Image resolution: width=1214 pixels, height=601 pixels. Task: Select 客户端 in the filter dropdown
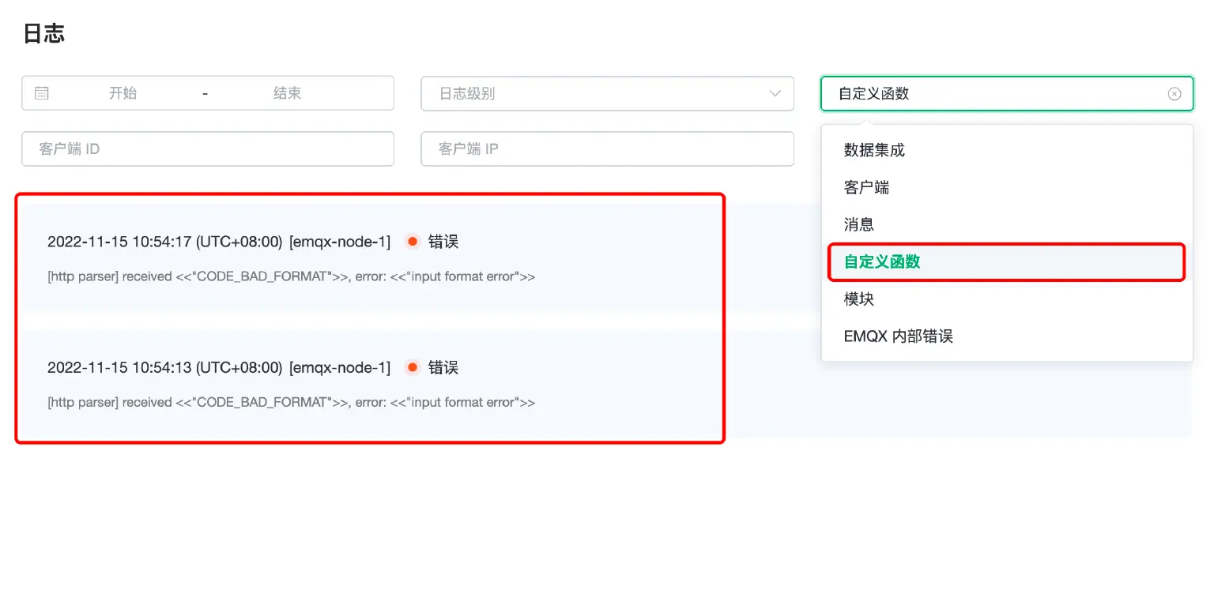tap(866, 187)
